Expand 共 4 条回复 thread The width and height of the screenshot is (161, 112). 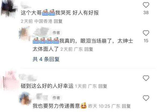[x=46, y=59]
